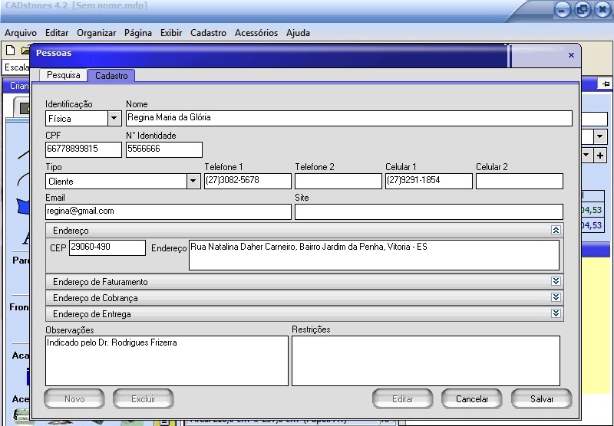614x426 pixels.
Task: Click the Celular 1 field
Action: (429, 181)
